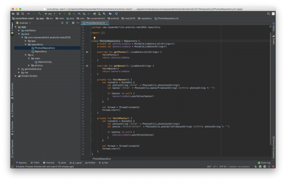This screenshot has height=182, width=286.
Task: Collapse com.raywenderlich.android.rwdc2018 package
Action: (x=22, y=37)
